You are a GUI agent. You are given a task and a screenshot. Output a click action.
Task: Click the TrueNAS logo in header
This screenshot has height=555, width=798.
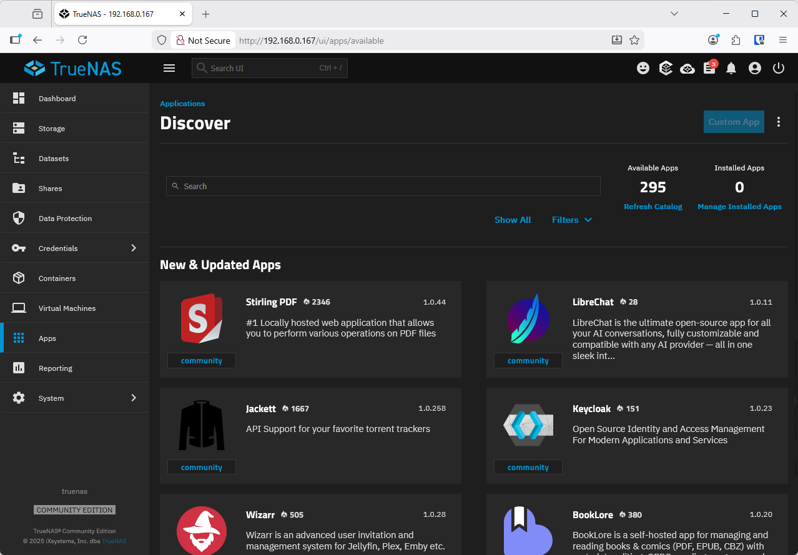click(x=73, y=68)
